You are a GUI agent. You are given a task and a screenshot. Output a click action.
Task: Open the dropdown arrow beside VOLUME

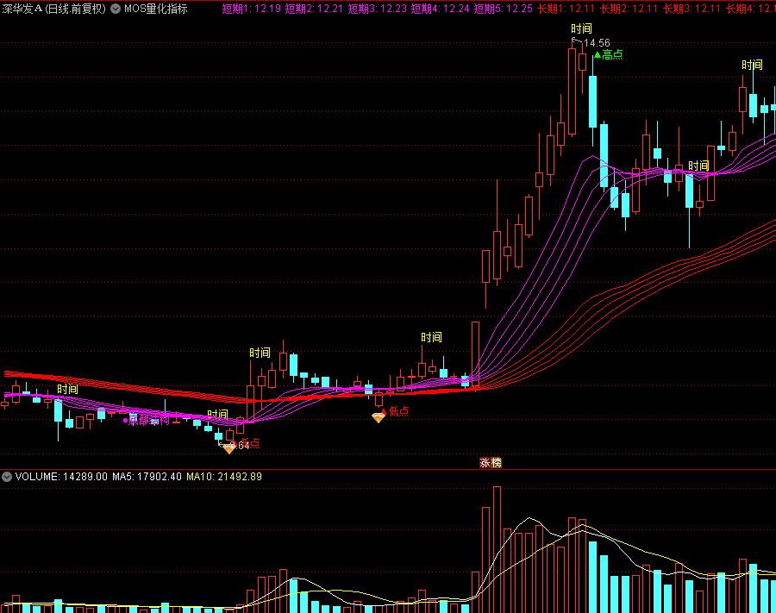pos(7,477)
